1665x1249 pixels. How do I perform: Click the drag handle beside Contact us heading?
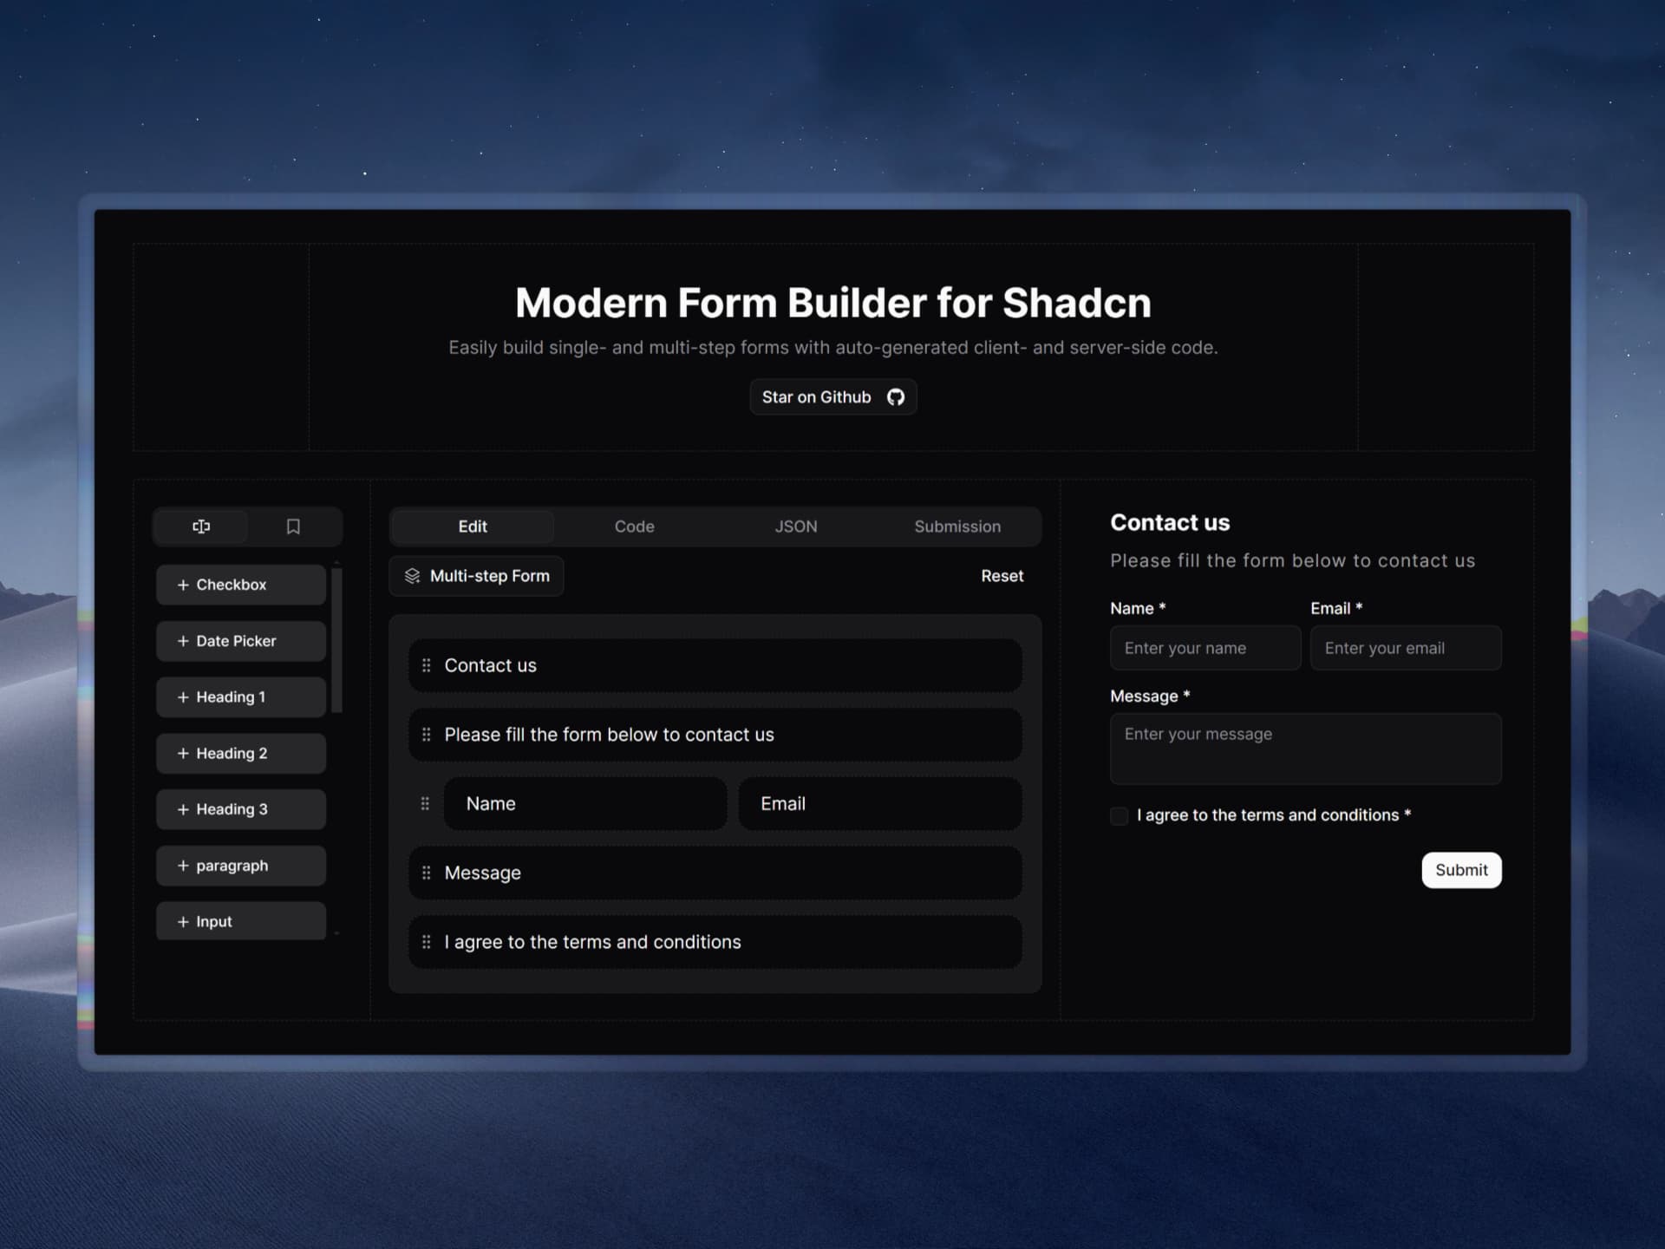pyautogui.click(x=427, y=665)
